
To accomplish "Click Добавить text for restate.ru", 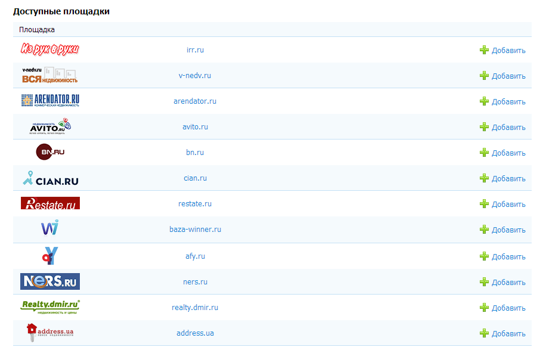I will (x=508, y=205).
